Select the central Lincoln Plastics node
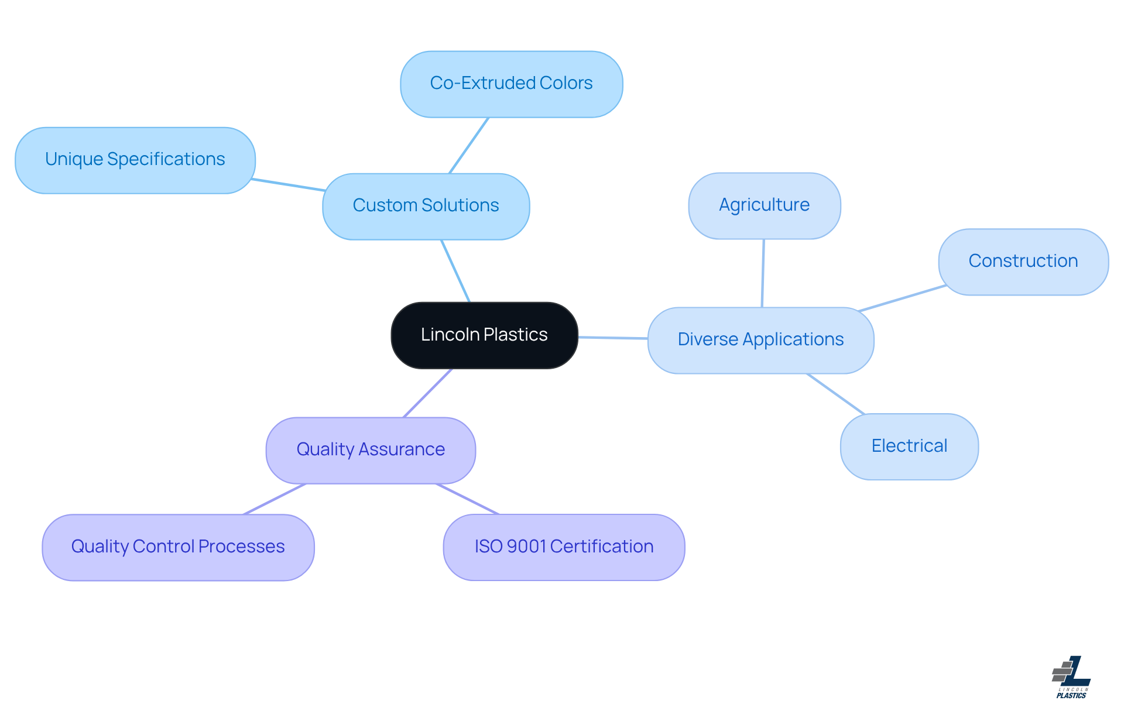The width and height of the screenshot is (1124, 711). (484, 335)
